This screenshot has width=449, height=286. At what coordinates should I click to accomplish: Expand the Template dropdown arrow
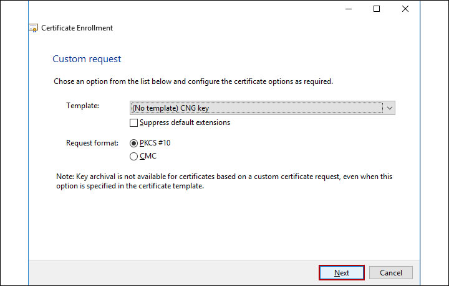[x=390, y=108]
